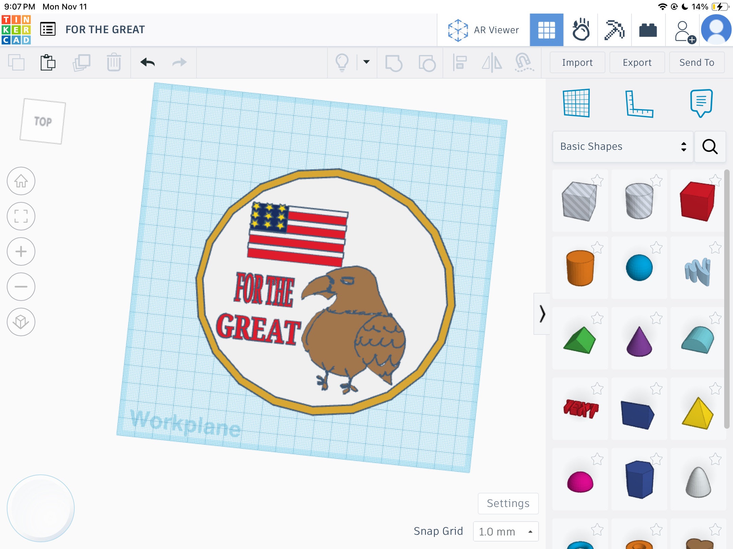Screen dimensions: 733x549
Task: Toggle Show All lightbulb icon
Action: pos(342,63)
